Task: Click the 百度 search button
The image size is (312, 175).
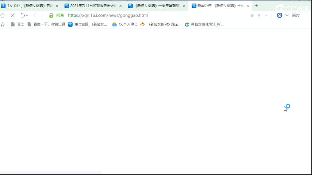Action: 297,15
